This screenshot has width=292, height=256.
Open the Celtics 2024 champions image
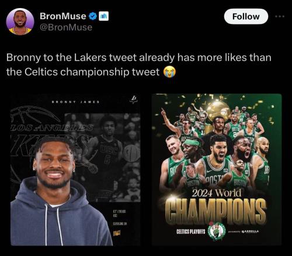click(x=217, y=170)
